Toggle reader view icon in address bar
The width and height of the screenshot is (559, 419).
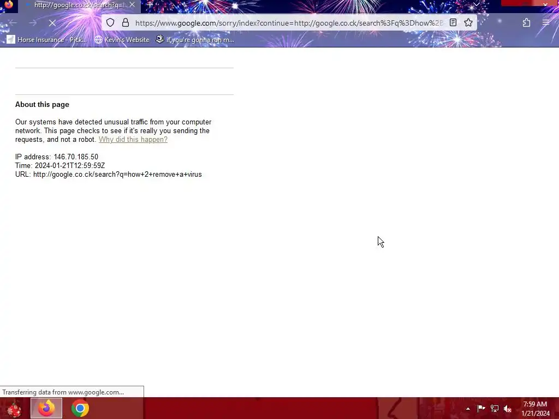[453, 23]
